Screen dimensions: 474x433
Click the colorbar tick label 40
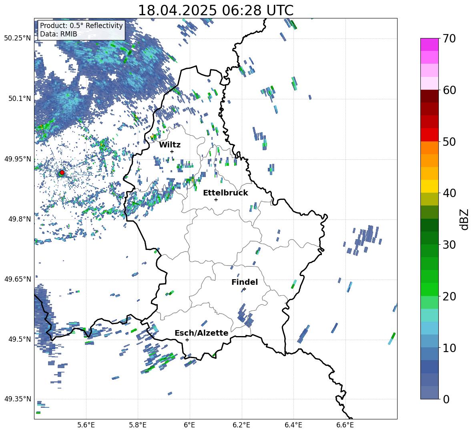tap(450, 193)
